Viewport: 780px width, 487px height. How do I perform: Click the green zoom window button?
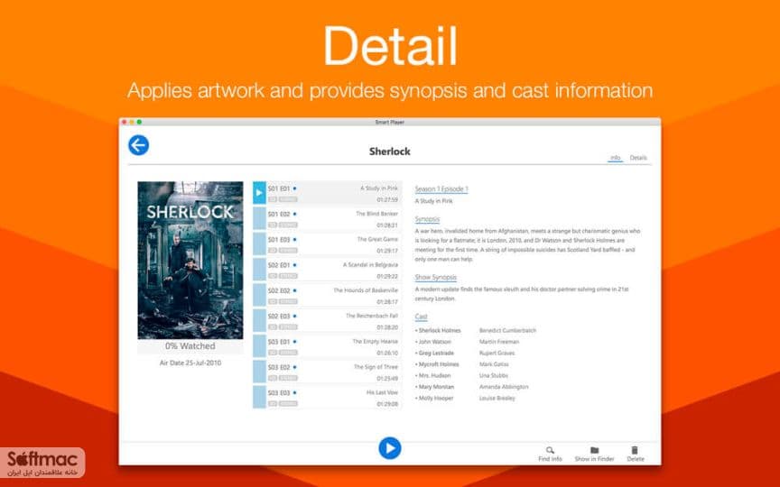139,122
